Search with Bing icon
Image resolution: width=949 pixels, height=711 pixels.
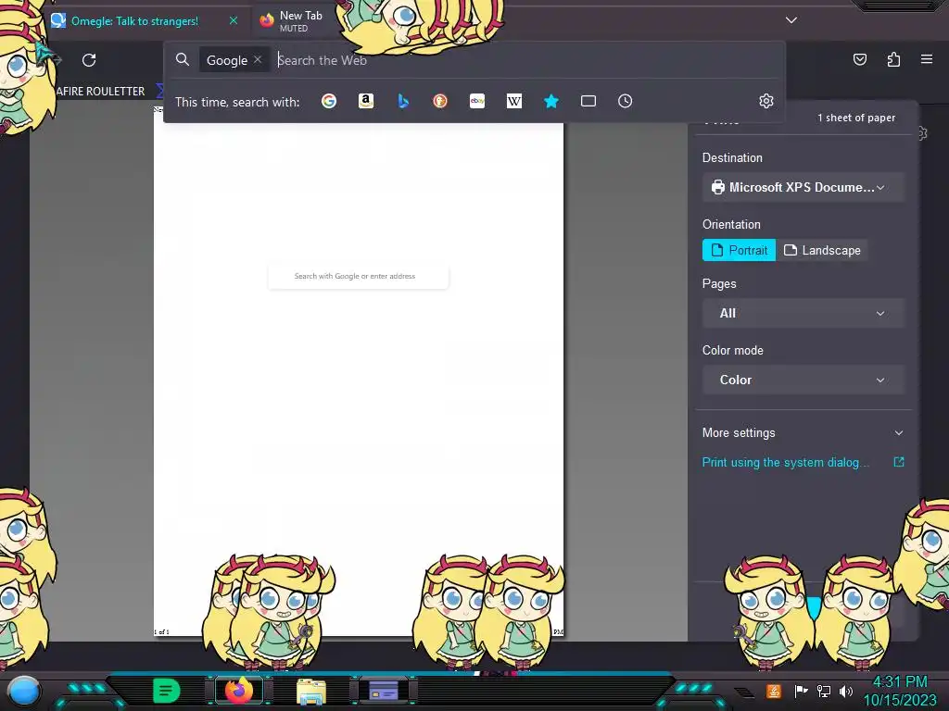(403, 101)
